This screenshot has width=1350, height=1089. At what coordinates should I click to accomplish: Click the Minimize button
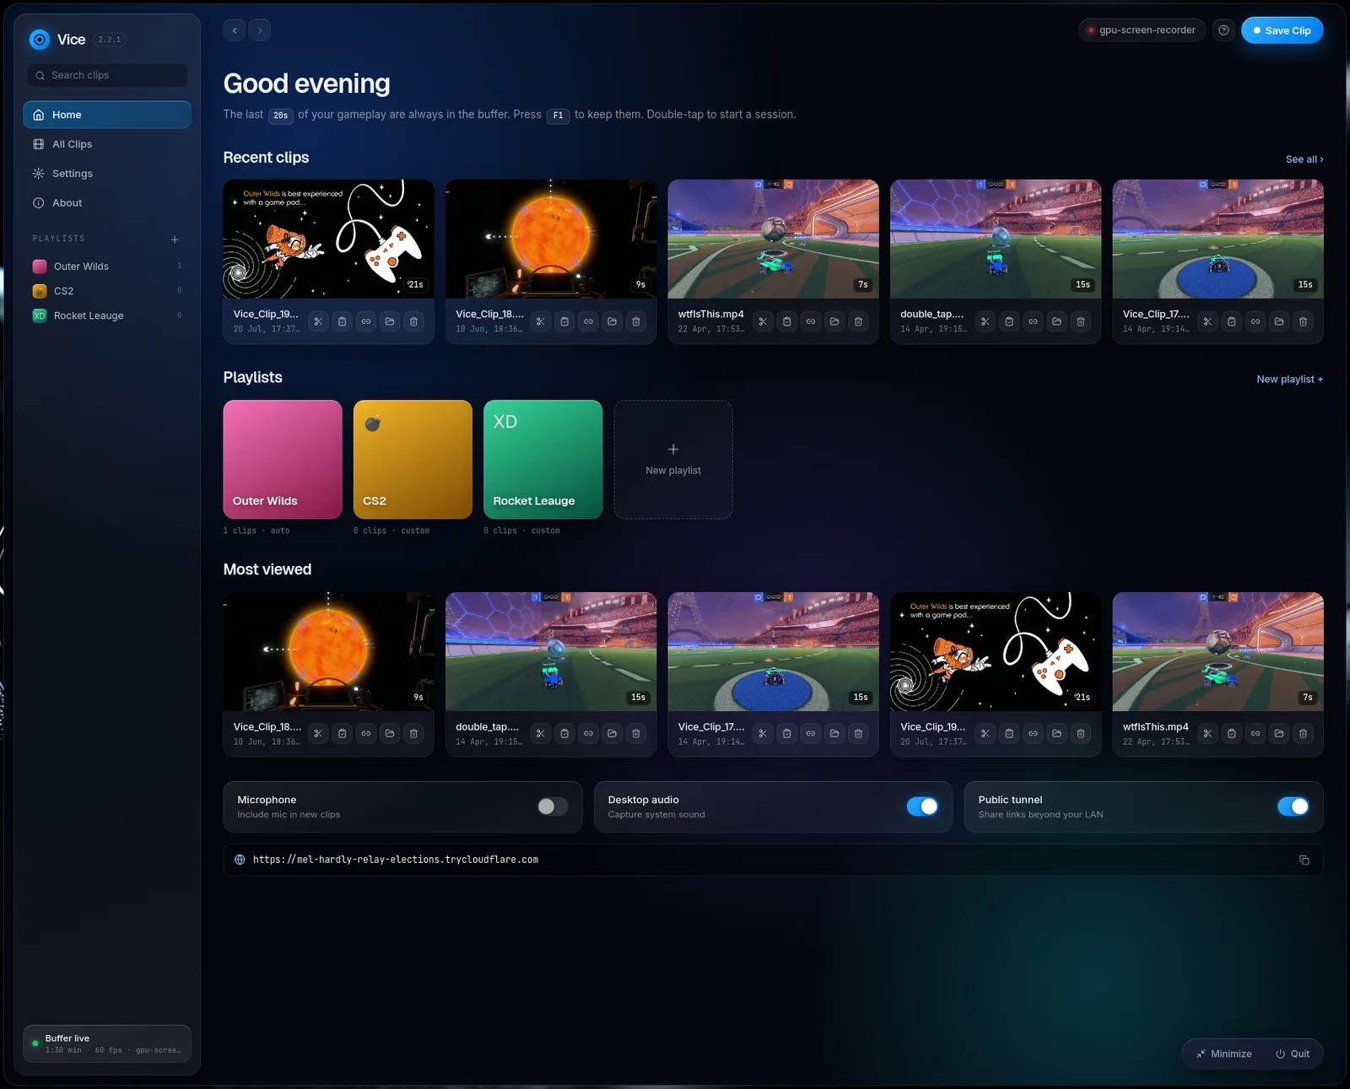click(x=1224, y=1054)
